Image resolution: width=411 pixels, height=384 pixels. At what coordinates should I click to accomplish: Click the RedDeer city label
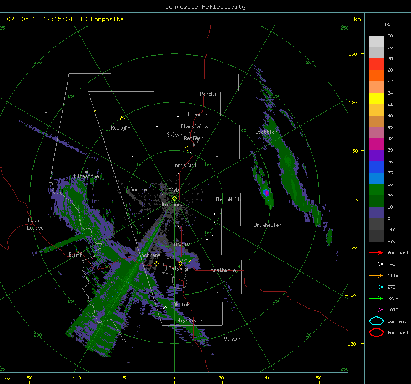tap(194, 138)
